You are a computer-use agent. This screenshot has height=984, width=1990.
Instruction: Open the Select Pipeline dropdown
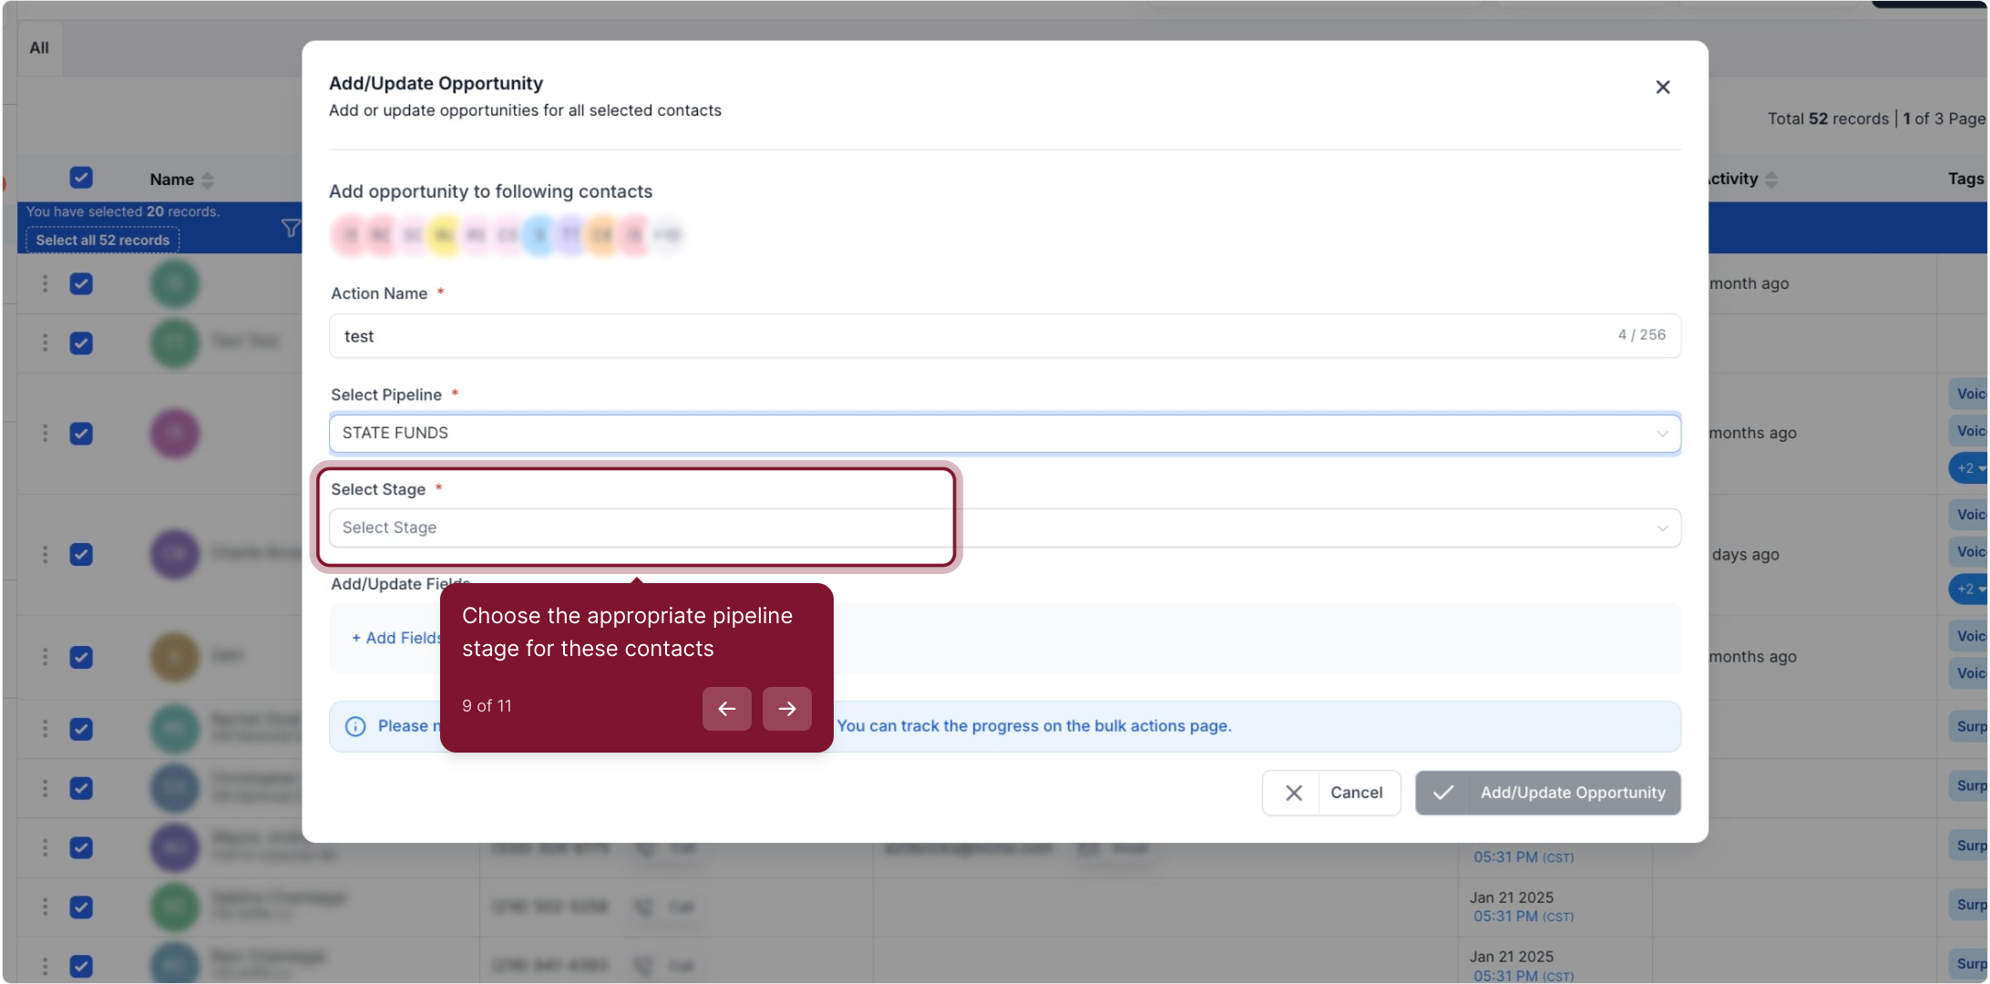coord(1004,433)
